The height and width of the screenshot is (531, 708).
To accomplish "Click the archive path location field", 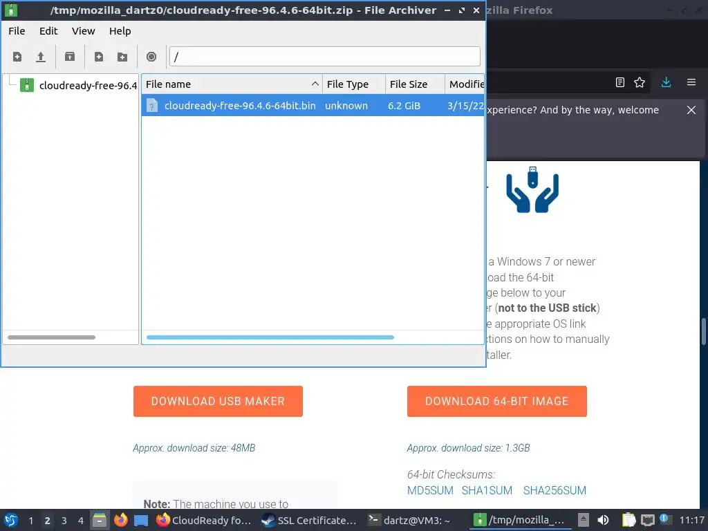I will tap(325, 57).
